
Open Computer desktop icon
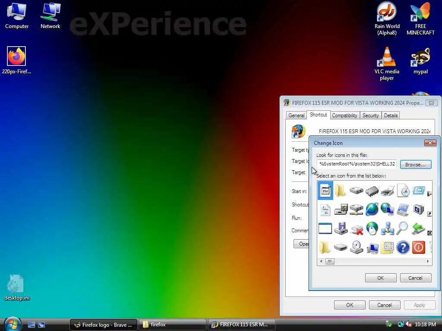tap(17, 16)
